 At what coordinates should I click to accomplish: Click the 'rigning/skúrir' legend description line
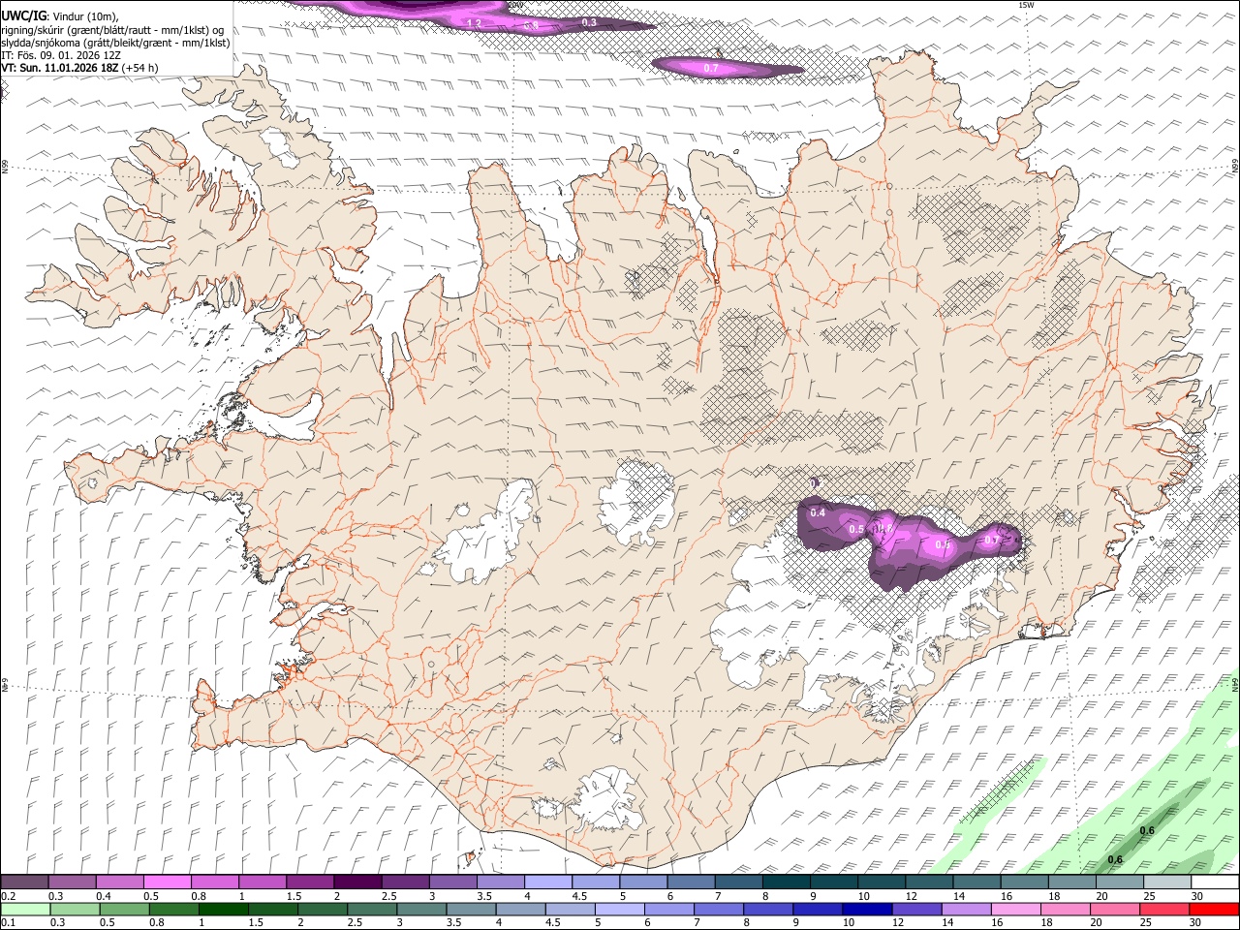[x=112, y=30]
